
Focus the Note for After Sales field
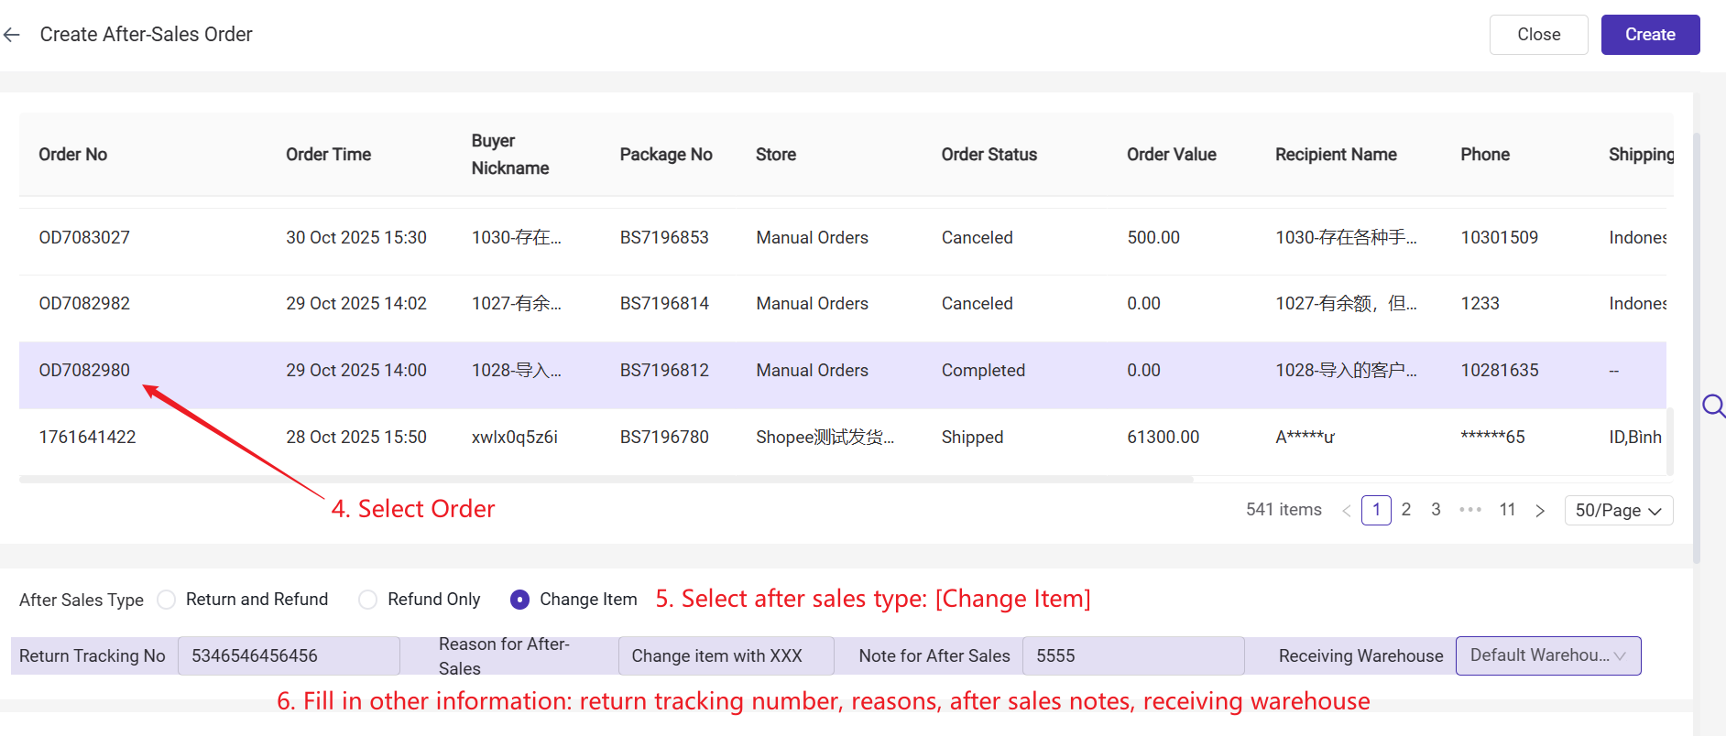1132,656
